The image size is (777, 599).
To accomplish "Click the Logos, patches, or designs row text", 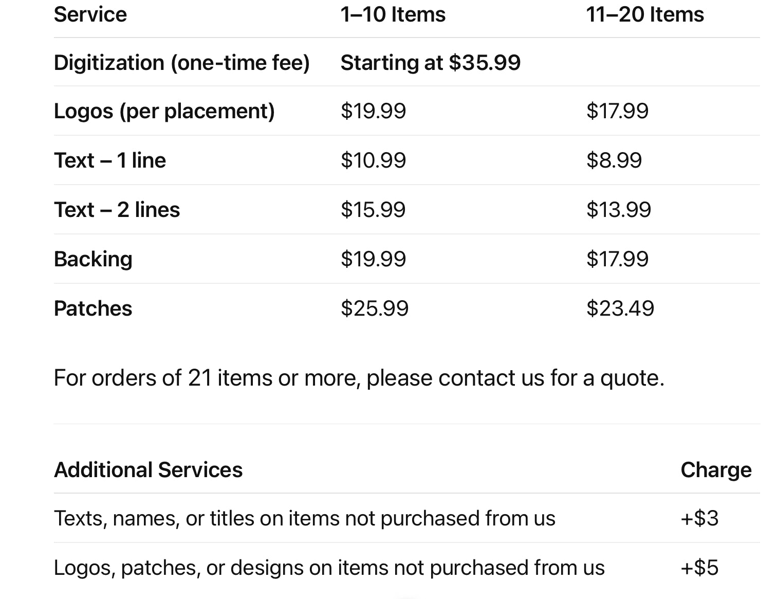I will point(329,568).
